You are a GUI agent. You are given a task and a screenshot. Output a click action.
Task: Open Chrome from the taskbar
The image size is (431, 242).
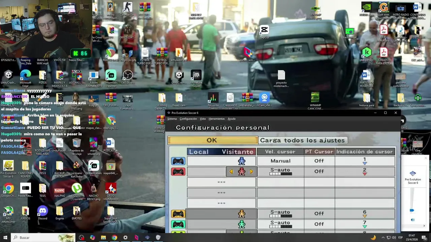(114, 237)
